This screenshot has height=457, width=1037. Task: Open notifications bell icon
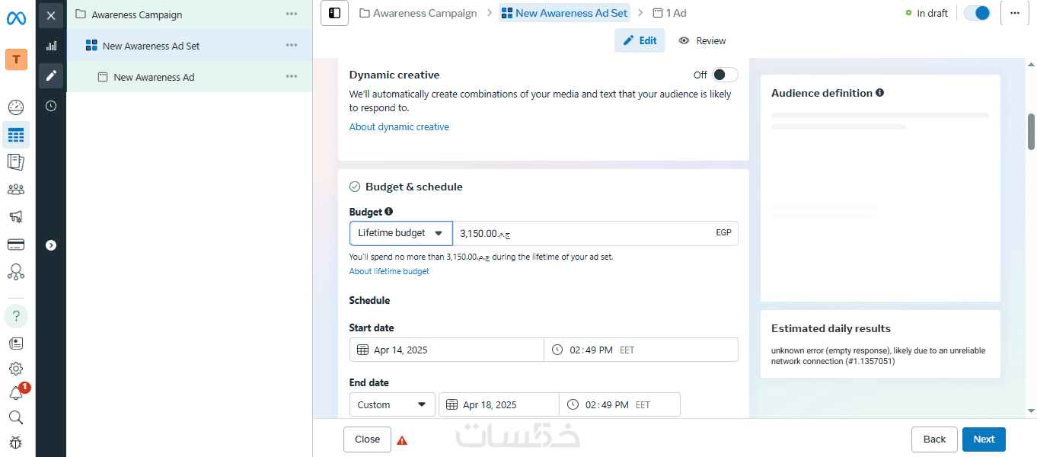[16, 393]
